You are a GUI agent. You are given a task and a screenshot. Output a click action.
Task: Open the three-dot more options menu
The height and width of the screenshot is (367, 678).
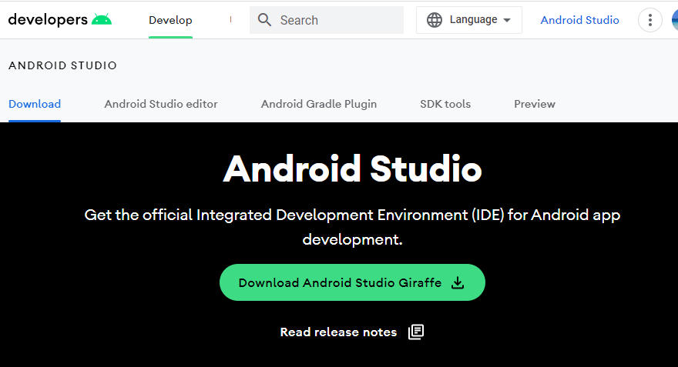(650, 20)
